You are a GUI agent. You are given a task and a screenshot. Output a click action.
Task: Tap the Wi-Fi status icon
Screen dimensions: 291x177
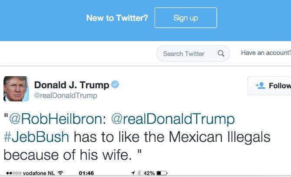[60, 174]
